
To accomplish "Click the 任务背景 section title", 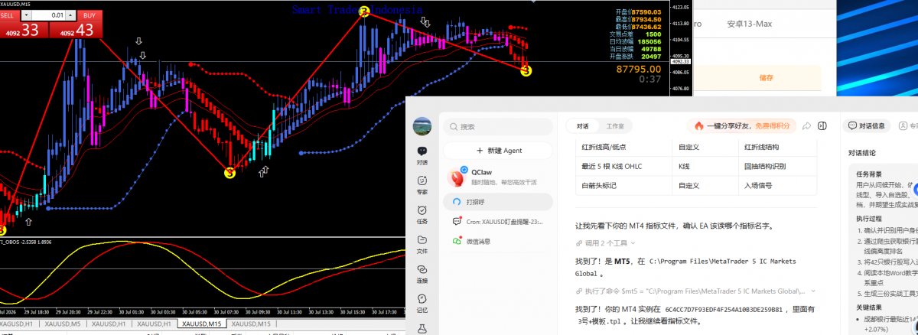I will (869, 174).
